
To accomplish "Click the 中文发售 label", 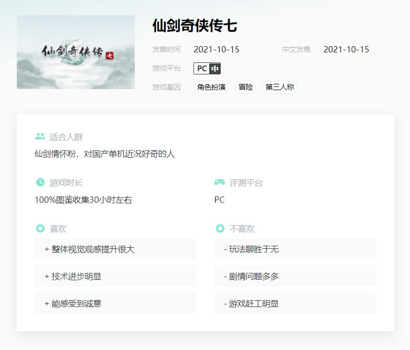I will (296, 49).
